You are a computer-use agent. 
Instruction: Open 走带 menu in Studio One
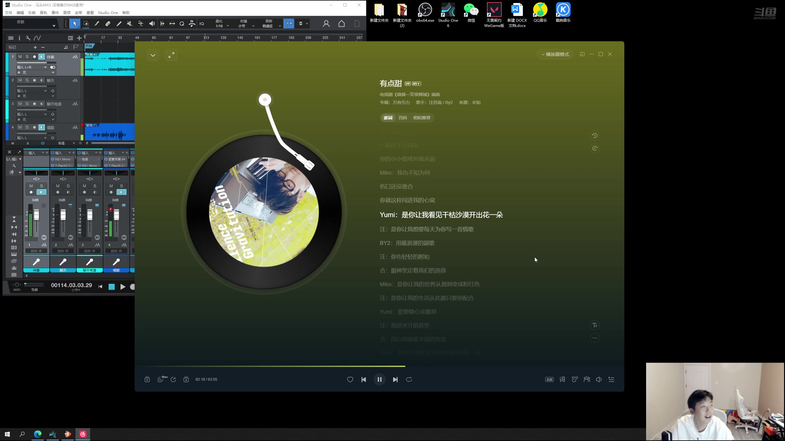[x=78, y=13]
